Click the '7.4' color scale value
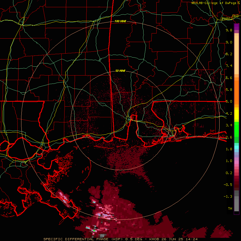This screenshot has width=241, height=241. (x=229, y=66)
